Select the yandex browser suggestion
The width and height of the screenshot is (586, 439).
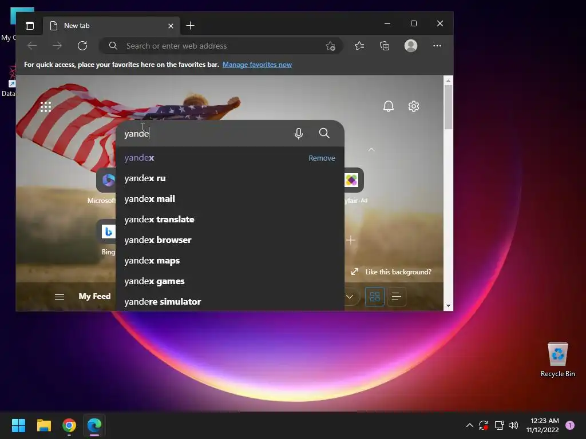pos(230,240)
